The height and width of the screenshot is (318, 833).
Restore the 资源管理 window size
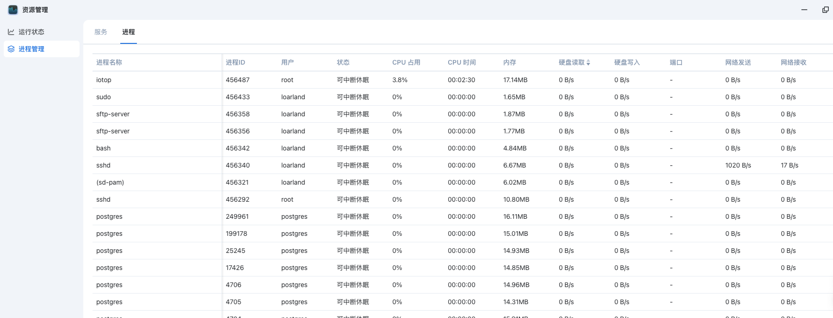pyautogui.click(x=826, y=10)
